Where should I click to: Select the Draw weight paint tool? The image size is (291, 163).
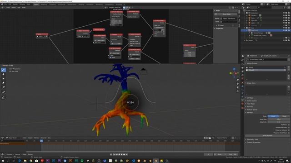click(3, 70)
